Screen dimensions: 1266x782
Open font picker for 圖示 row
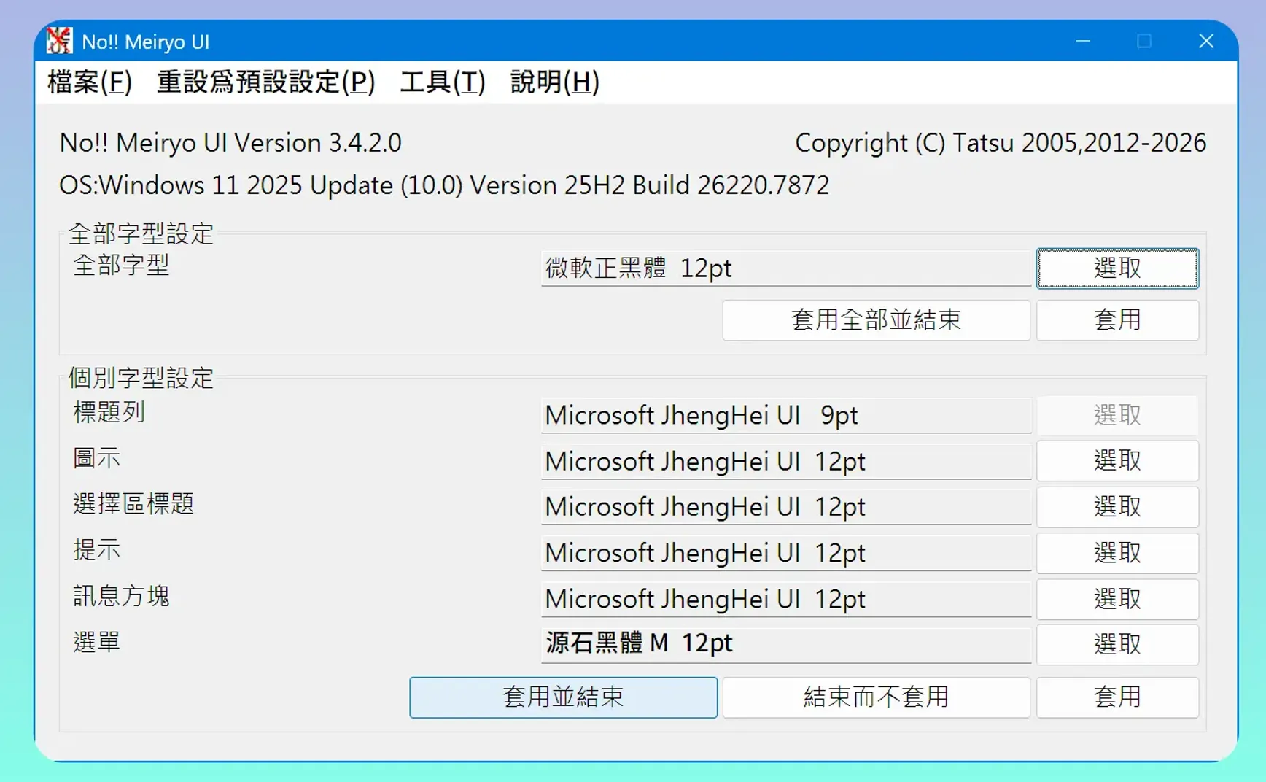1117,460
